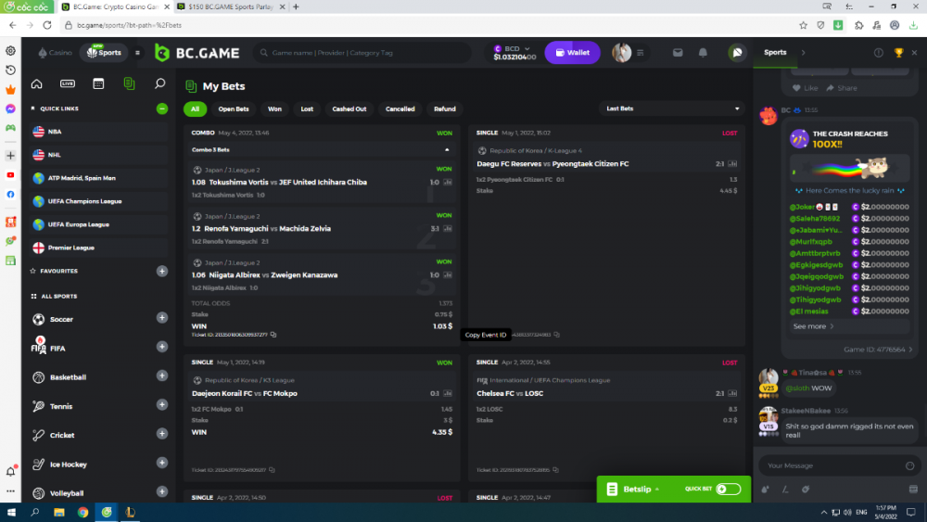This screenshot has width=927, height=522.
Task: Open the Last Bets dropdown
Action: (x=672, y=108)
